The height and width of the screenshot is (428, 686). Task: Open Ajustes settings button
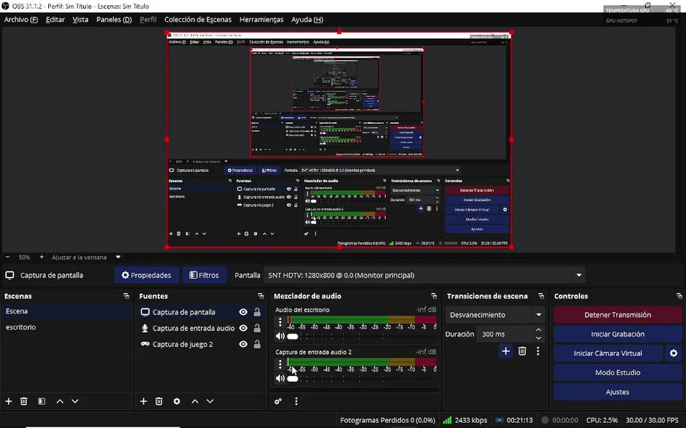click(618, 392)
